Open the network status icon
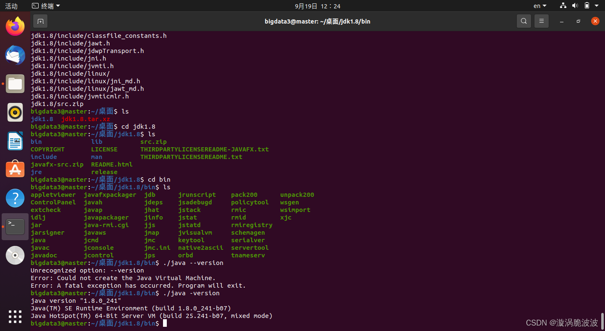This screenshot has width=605, height=331. pyautogui.click(x=563, y=6)
